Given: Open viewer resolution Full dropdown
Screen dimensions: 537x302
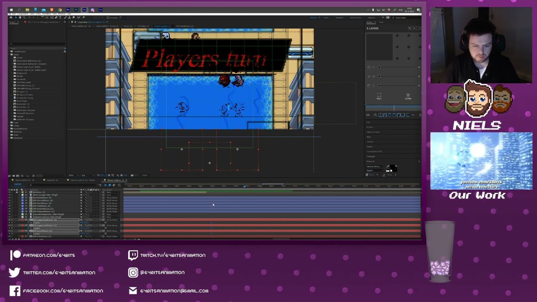Looking at the screenshot, I should point(88,175).
